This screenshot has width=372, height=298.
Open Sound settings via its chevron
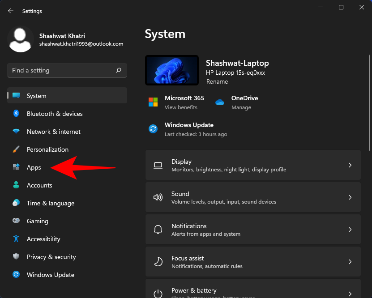coord(350,197)
